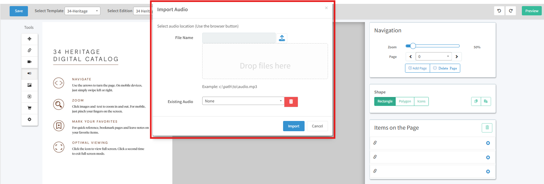Open the Existing Audio dropdown

[243, 101]
